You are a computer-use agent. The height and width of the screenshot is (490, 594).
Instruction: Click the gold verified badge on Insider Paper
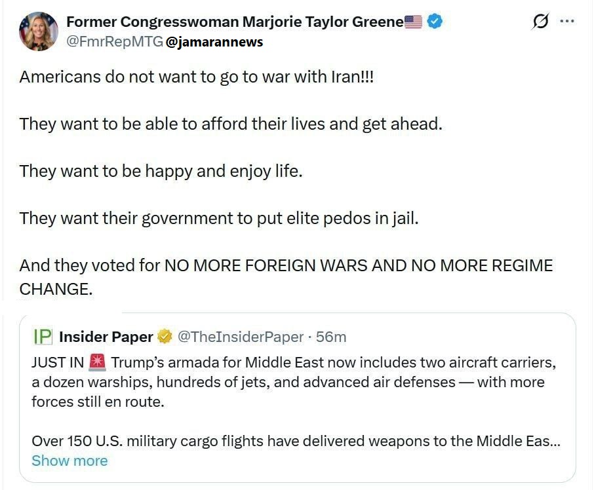click(x=165, y=337)
